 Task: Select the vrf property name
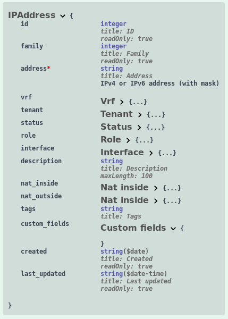26,97
